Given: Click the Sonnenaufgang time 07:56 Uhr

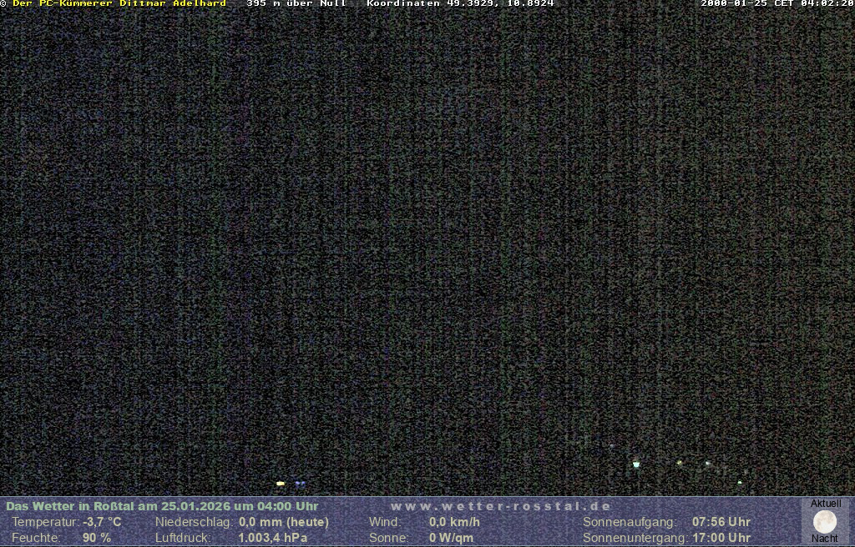Looking at the screenshot, I should coord(721,522).
